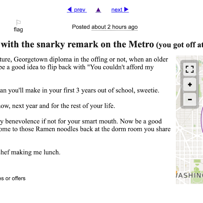Zoom in on the map with plus button

click(x=190, y=85)
